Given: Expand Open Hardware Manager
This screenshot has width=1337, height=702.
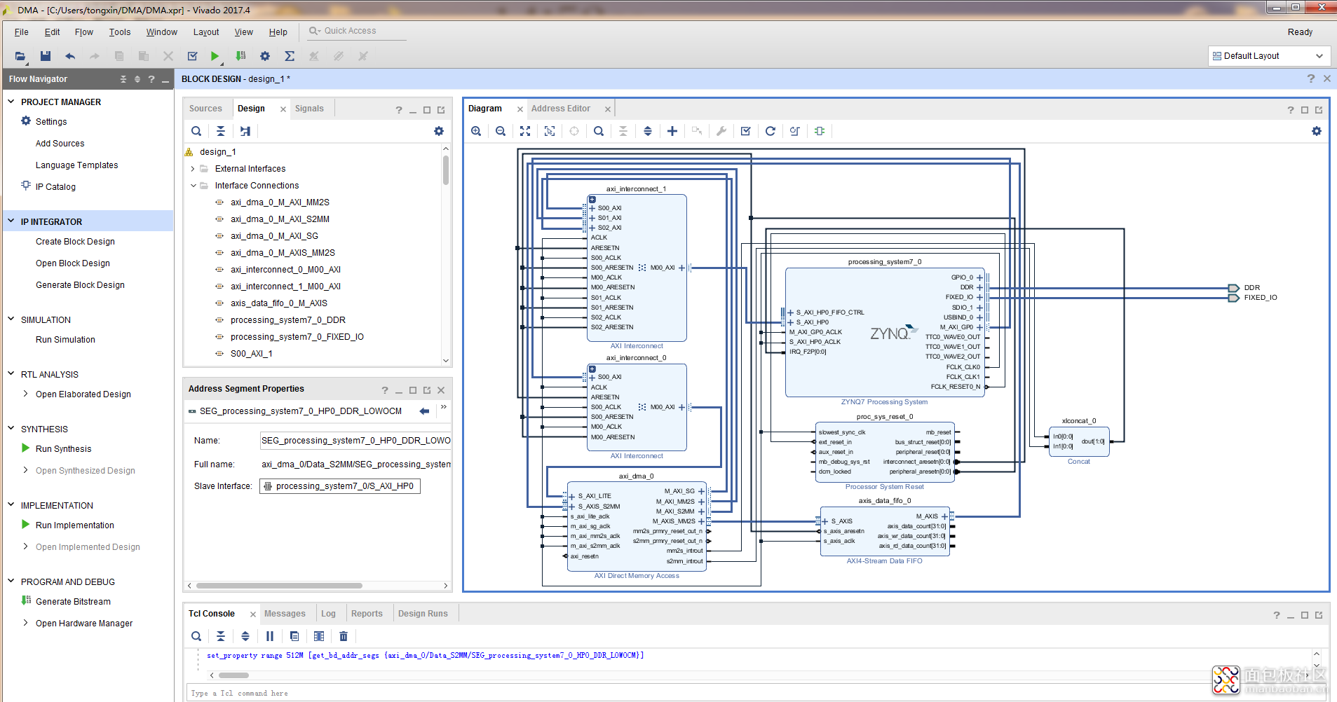Looking at the screenshot, I should tap(26, 623).
